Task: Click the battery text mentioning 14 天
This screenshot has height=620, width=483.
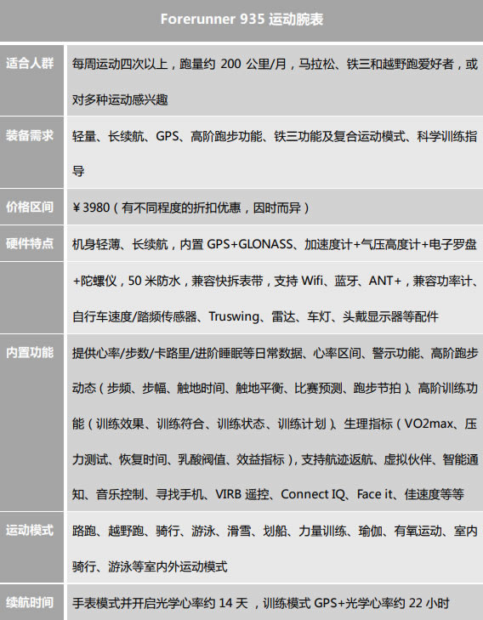Action: click(261, 603)
